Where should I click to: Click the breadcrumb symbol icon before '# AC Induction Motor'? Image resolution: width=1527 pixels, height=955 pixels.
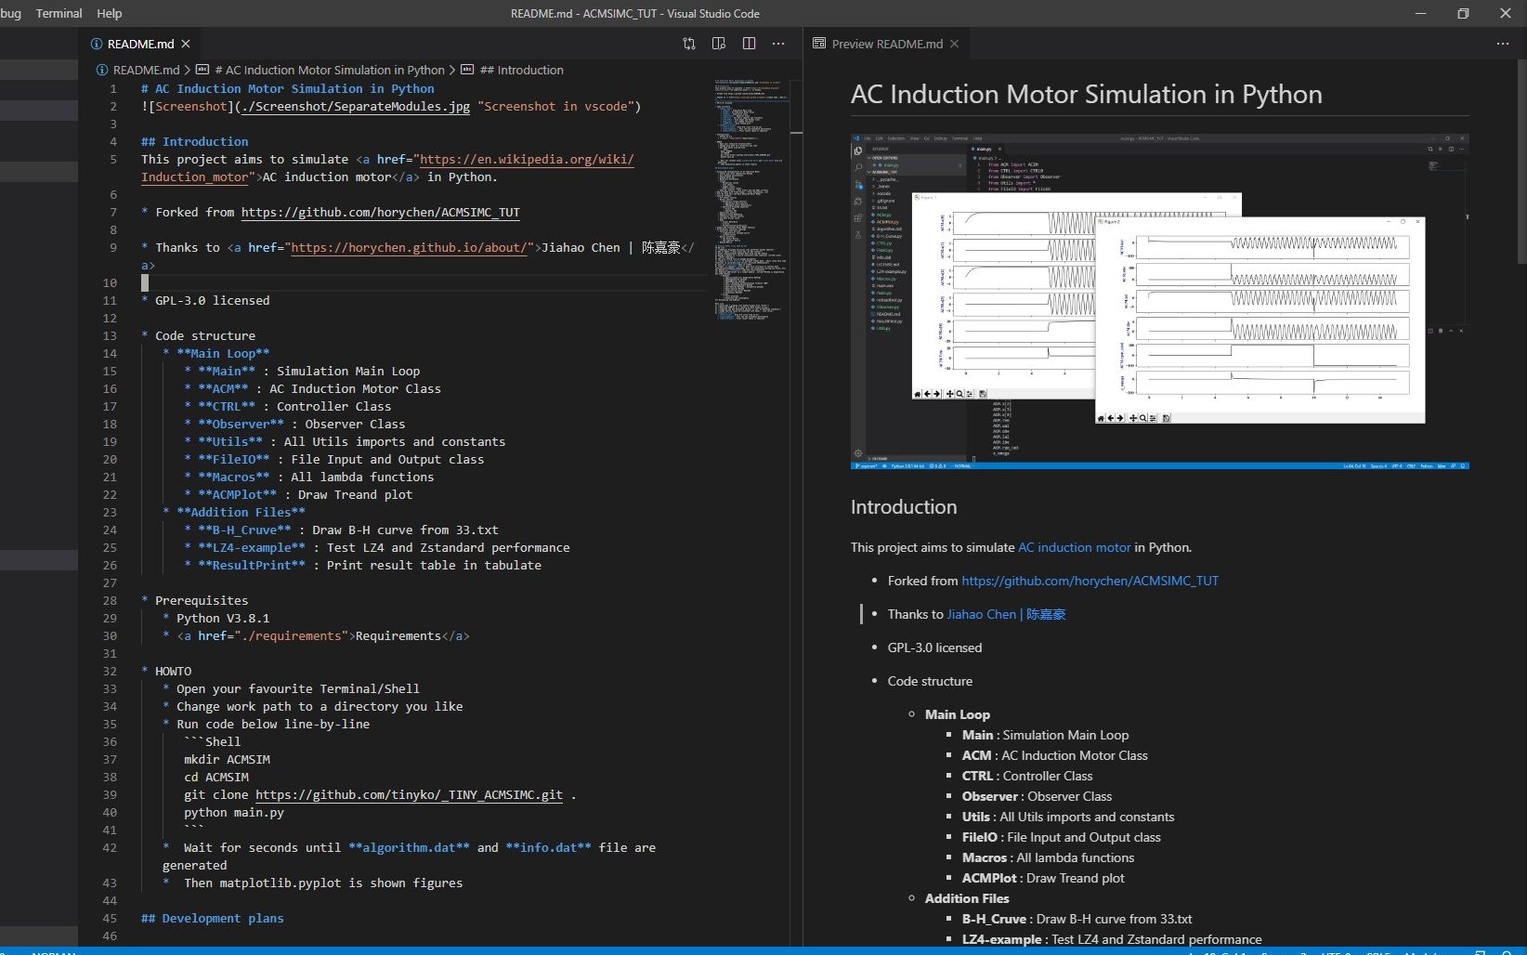(202, 70)
